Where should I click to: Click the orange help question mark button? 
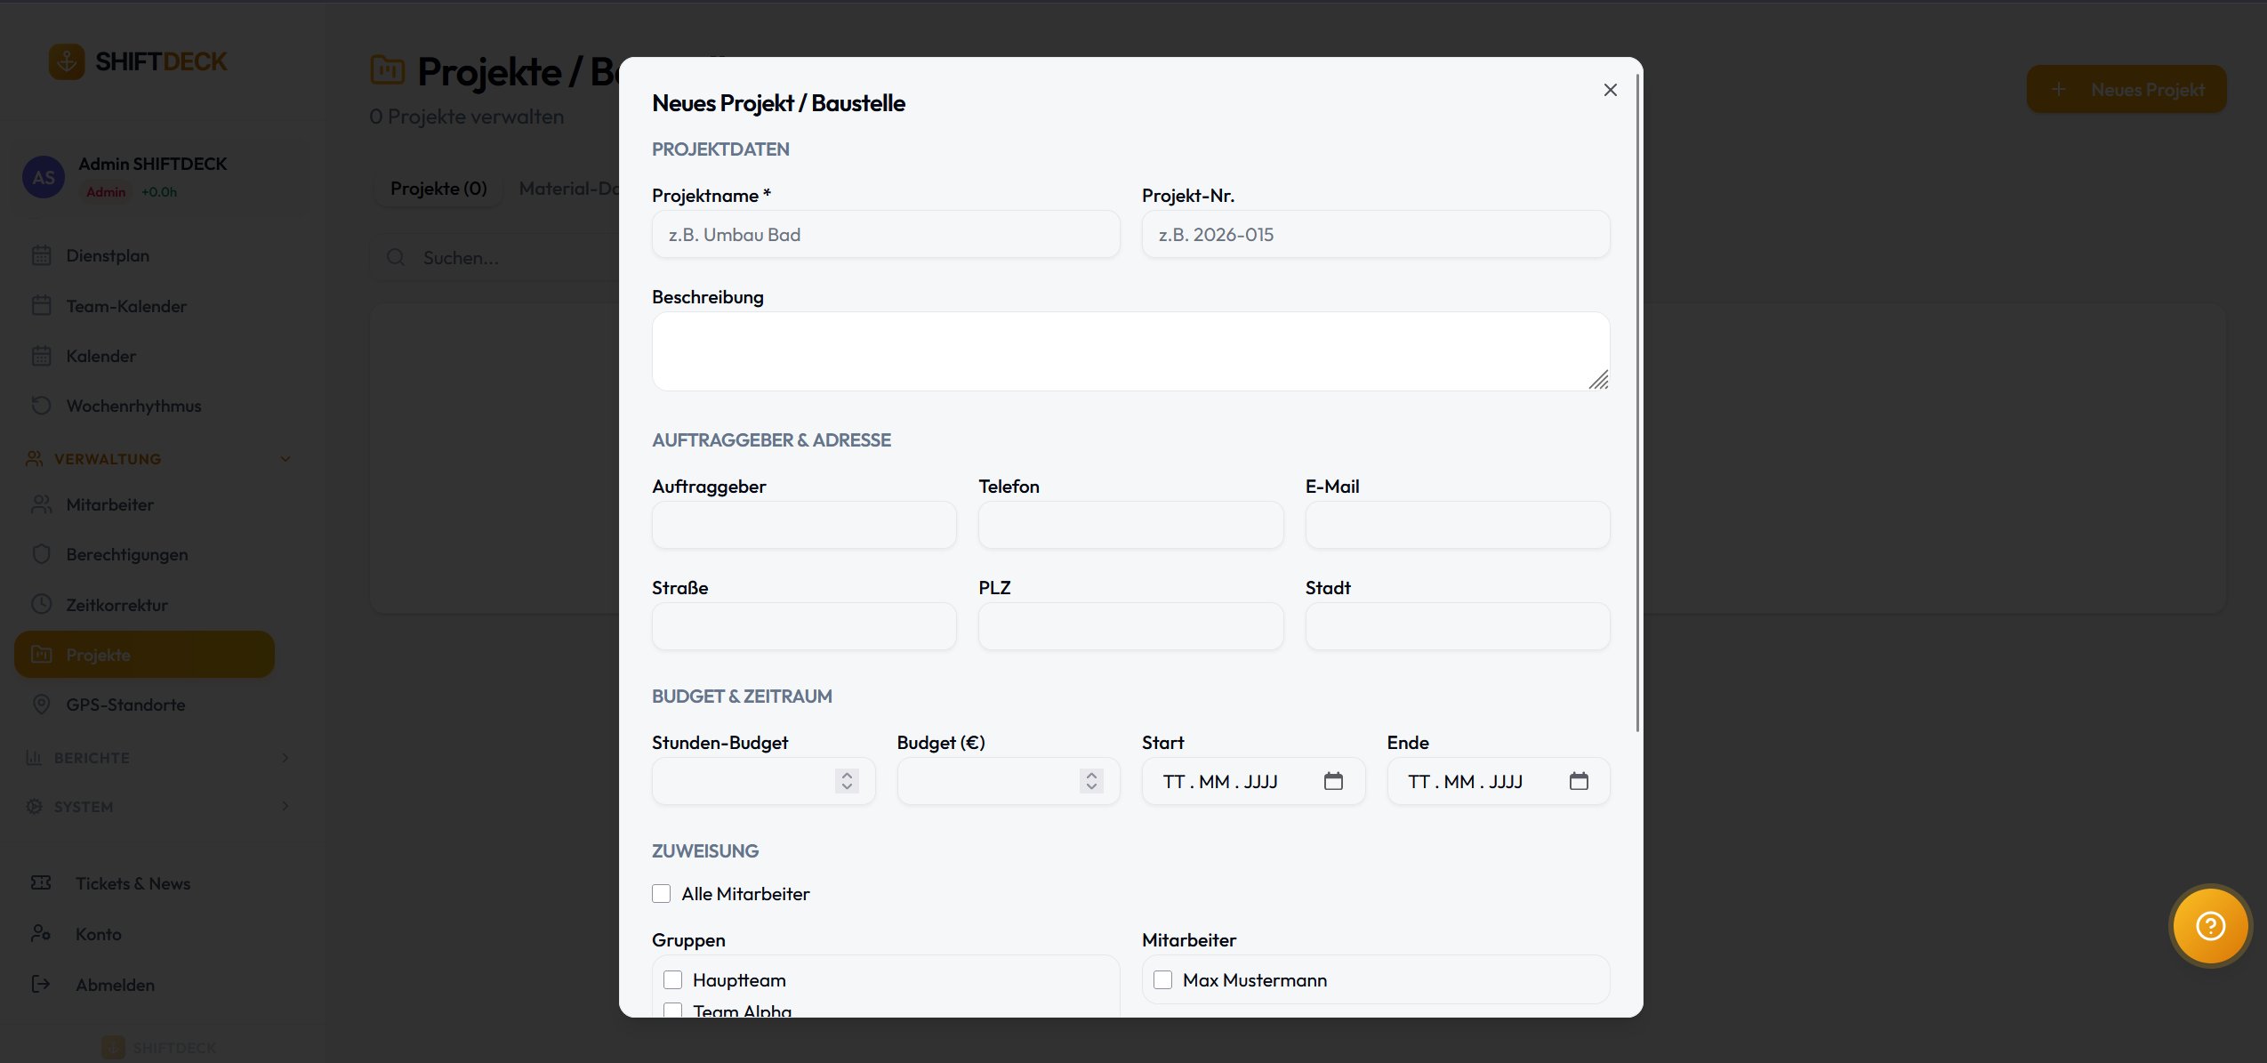[2210, 926]
